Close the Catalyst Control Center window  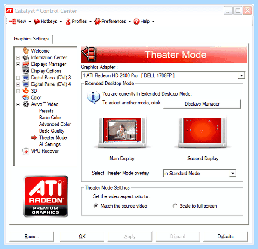coord(248,11)
